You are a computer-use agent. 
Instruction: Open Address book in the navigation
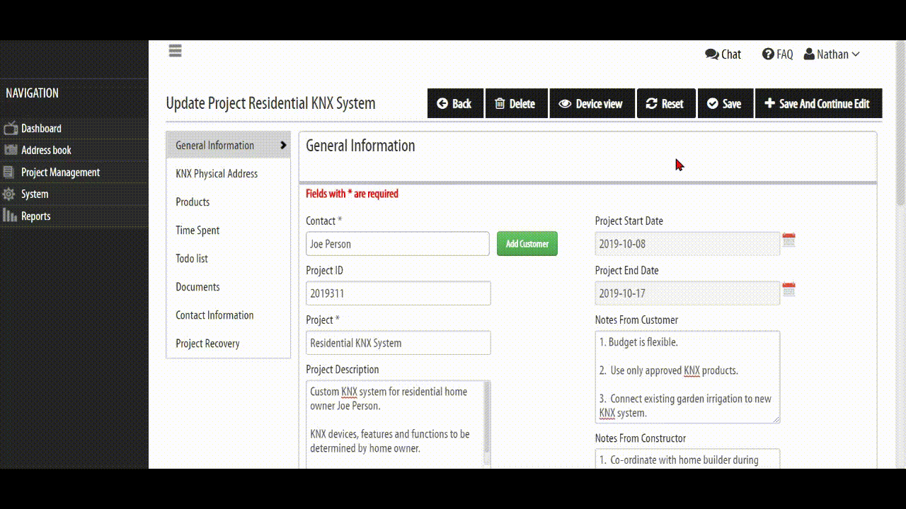pos(46,150)
